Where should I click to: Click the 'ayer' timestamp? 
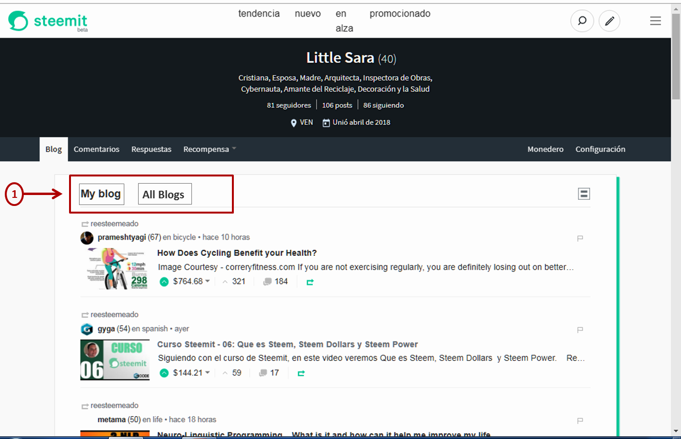pos(182,329)
